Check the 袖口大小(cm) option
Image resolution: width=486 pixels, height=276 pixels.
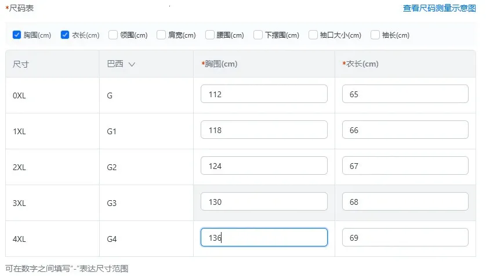pyautogui.click(x=313, y=35)
